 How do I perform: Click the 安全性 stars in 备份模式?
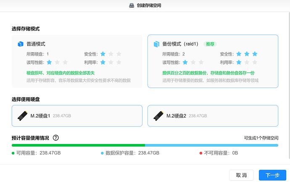247,54
